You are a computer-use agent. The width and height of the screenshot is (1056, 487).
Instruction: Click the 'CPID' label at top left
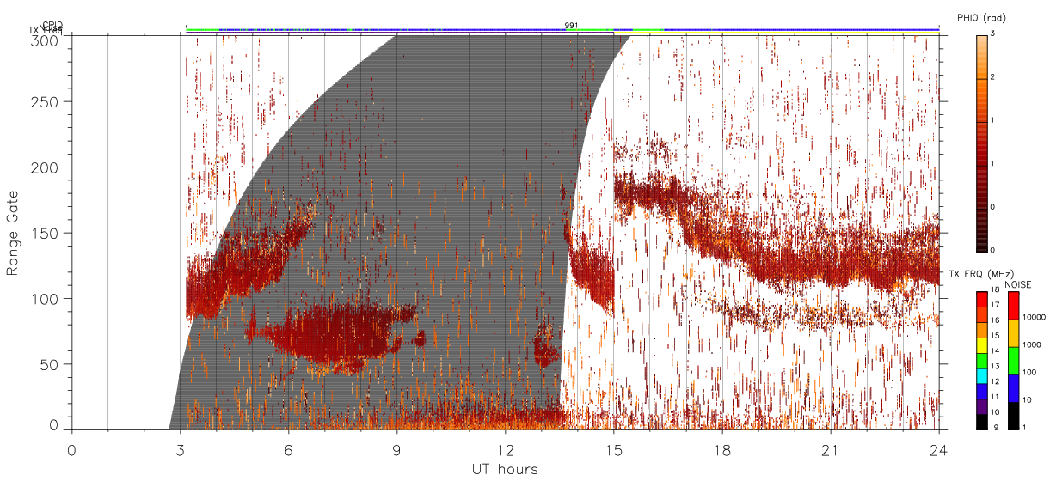(52, 26)
